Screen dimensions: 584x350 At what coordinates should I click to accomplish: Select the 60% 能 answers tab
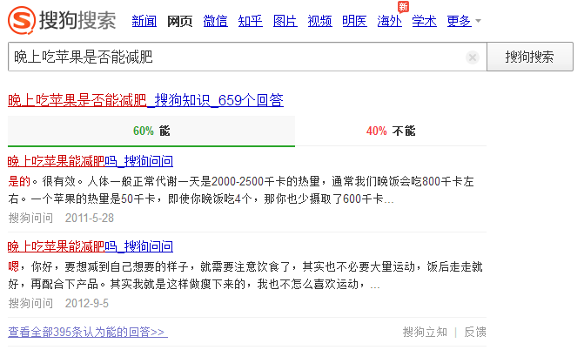pyautogui.click(x=151, y=131)
